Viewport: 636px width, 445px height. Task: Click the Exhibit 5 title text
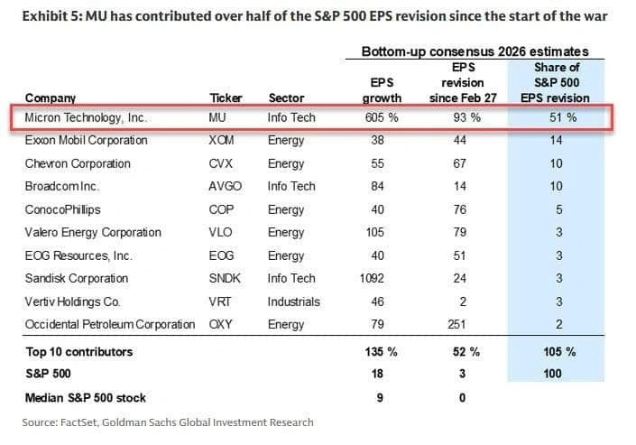pyautogui.click(x=318, y=14)
